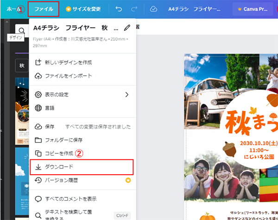278x220 pixels.
Task: Click the globe language icon
Action: click(x=38, y=108)
